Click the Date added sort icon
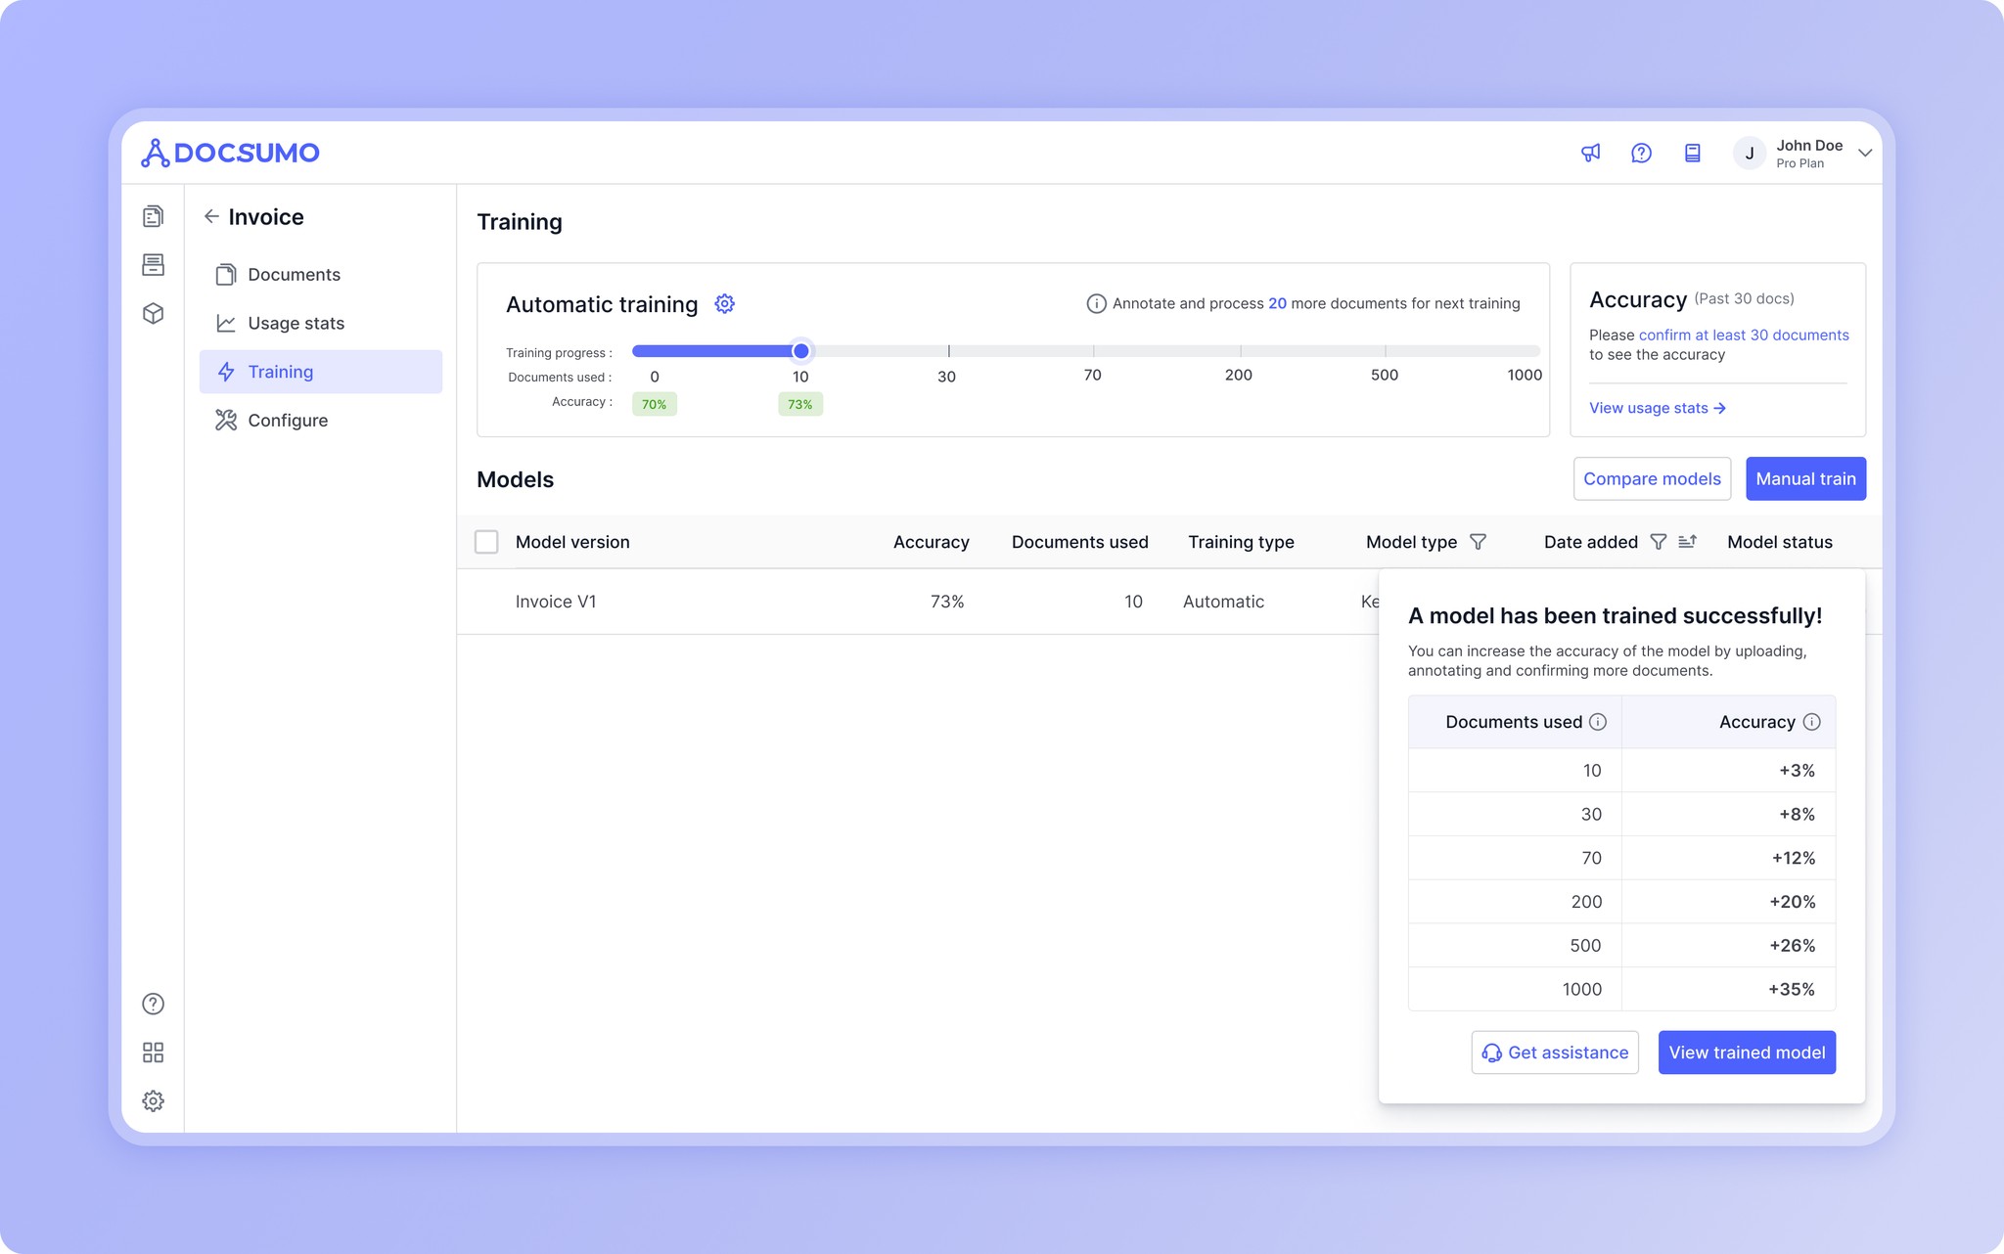Screen dimensions: 2004x1254 (1687, 542)
